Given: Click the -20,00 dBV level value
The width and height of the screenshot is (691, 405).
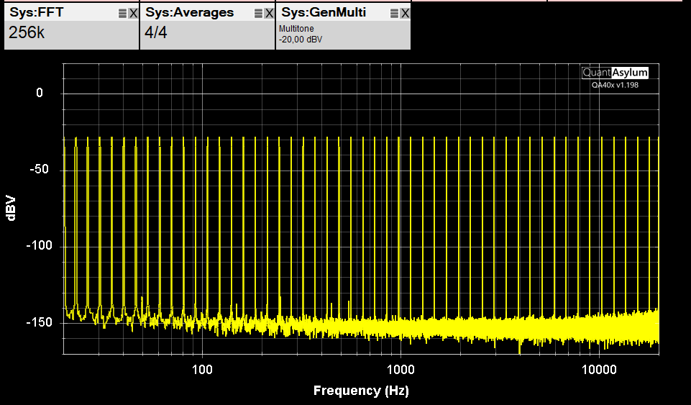Looking at the screenshot, I should pos(301,40).
